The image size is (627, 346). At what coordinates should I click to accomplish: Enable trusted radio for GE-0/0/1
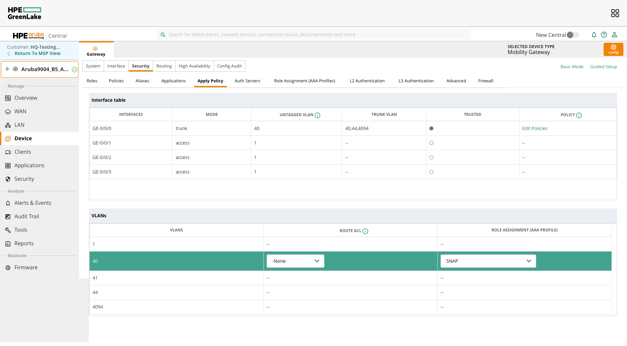point(431,143)
